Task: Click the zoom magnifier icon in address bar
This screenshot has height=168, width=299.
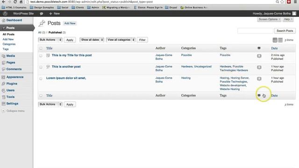Action: point(277,2)
